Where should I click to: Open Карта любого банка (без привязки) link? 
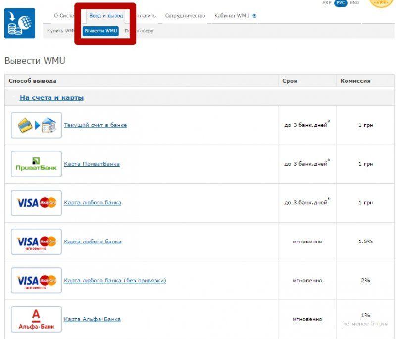[x=115, y=281]
